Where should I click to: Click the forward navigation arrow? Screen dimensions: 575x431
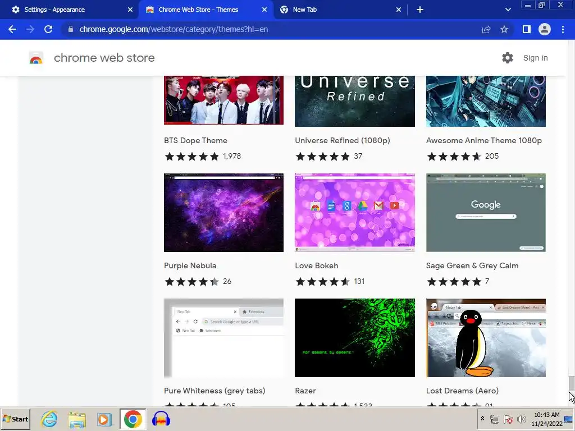pyautogui.click(x=30, y=29)
